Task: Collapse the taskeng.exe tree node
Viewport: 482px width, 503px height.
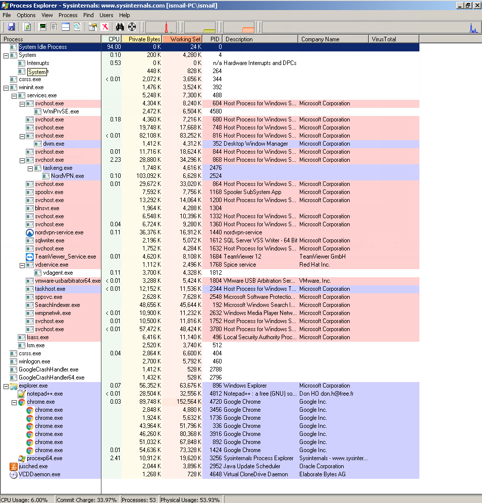Action: tap(30, 169)
